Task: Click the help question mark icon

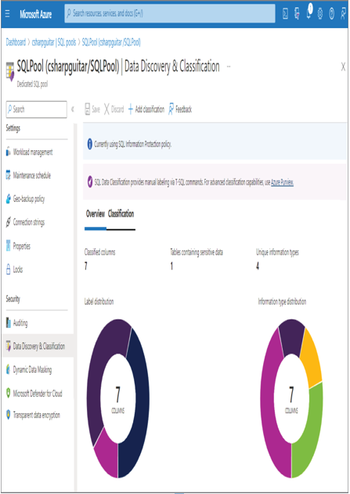Action: pos(332,14)
